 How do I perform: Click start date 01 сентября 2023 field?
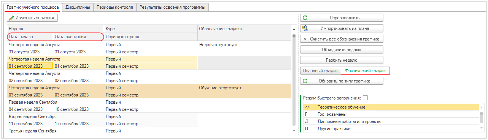(30, 66)
